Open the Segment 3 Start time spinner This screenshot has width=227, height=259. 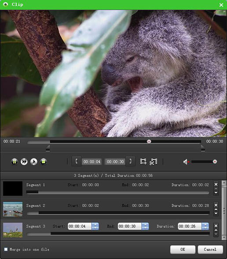click(95, 226)
